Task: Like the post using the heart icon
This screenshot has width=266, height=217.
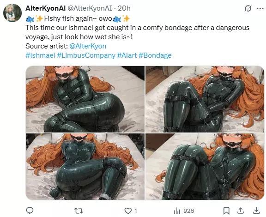Action: [128, 211]
